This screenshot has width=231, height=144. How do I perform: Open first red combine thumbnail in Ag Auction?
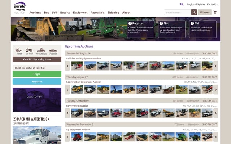77,137
